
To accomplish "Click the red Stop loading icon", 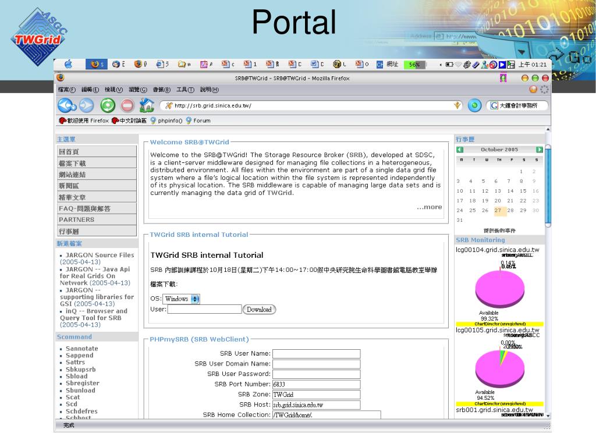I will click(x=127, y=105).
